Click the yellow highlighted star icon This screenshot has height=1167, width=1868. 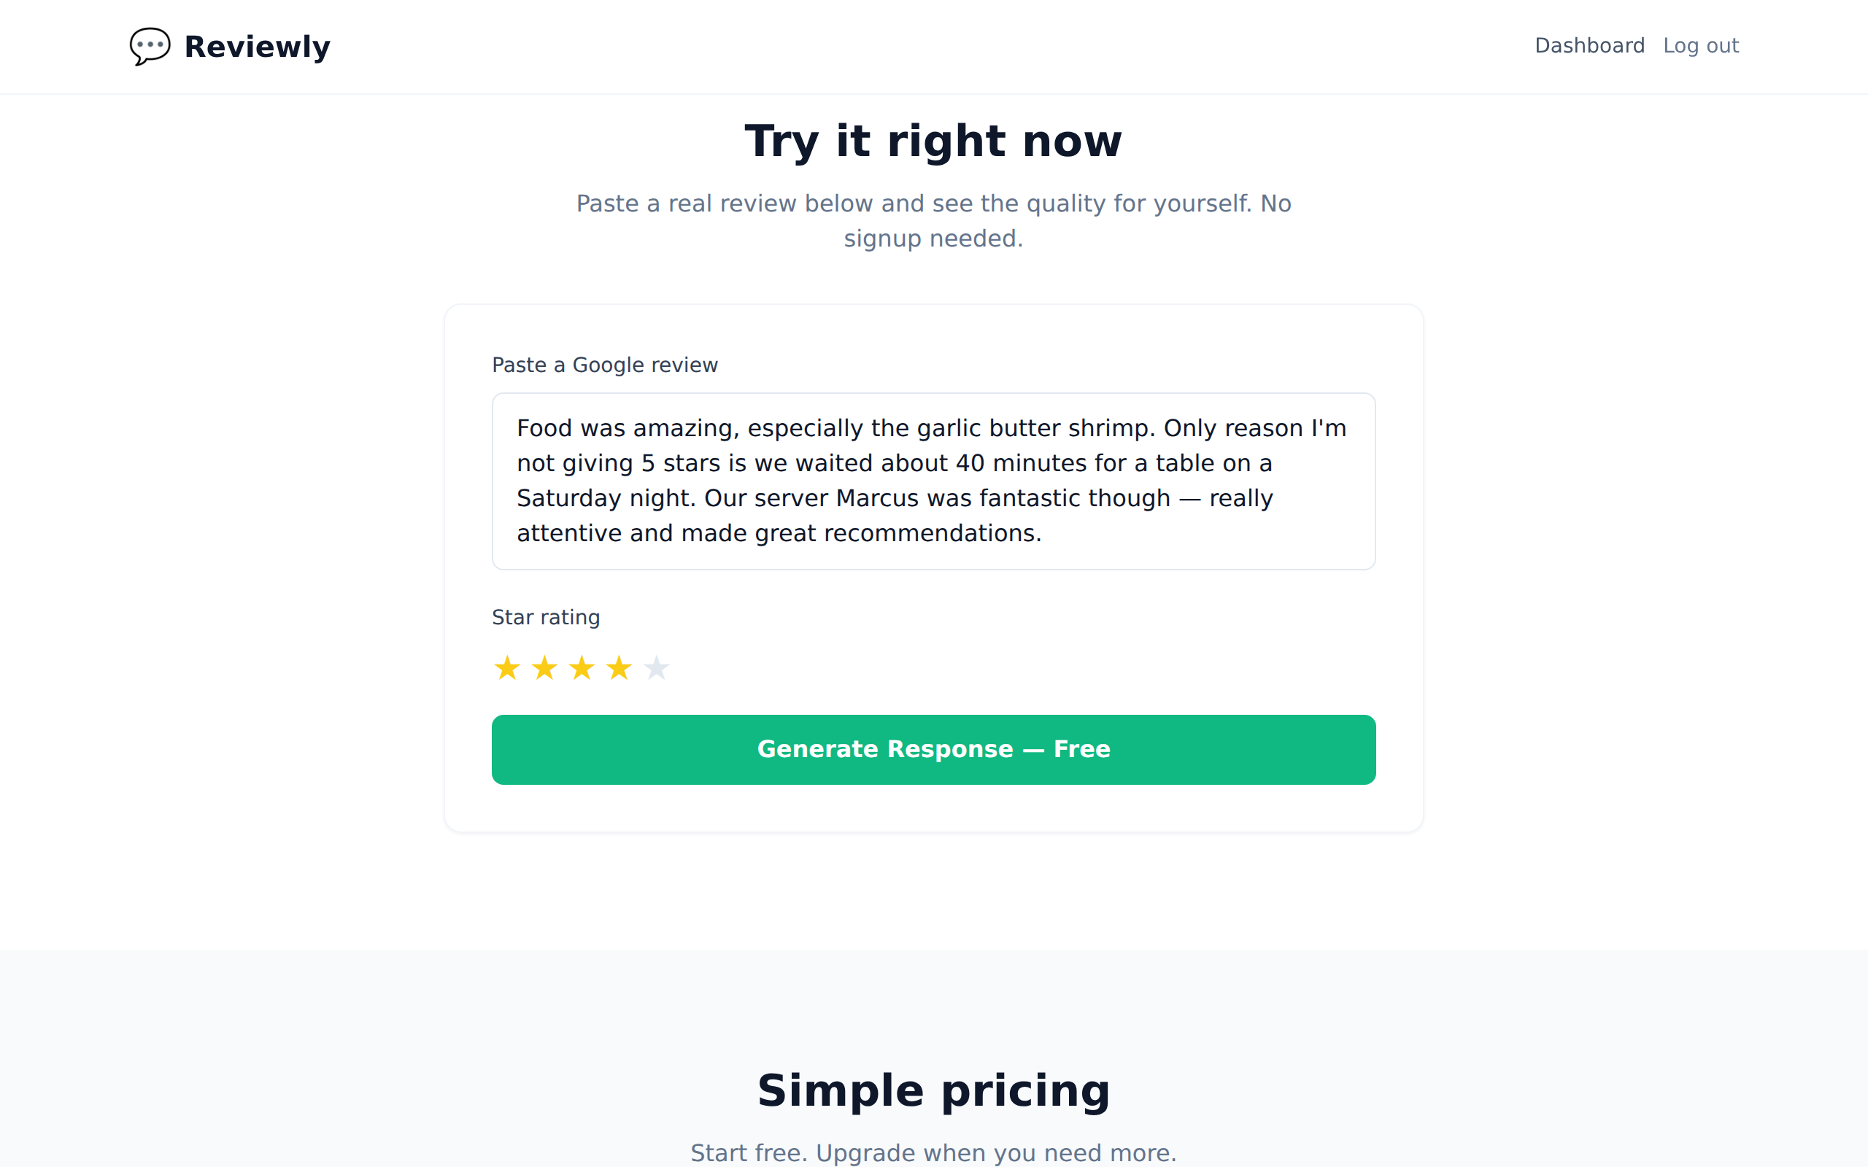tap(507, 667)
